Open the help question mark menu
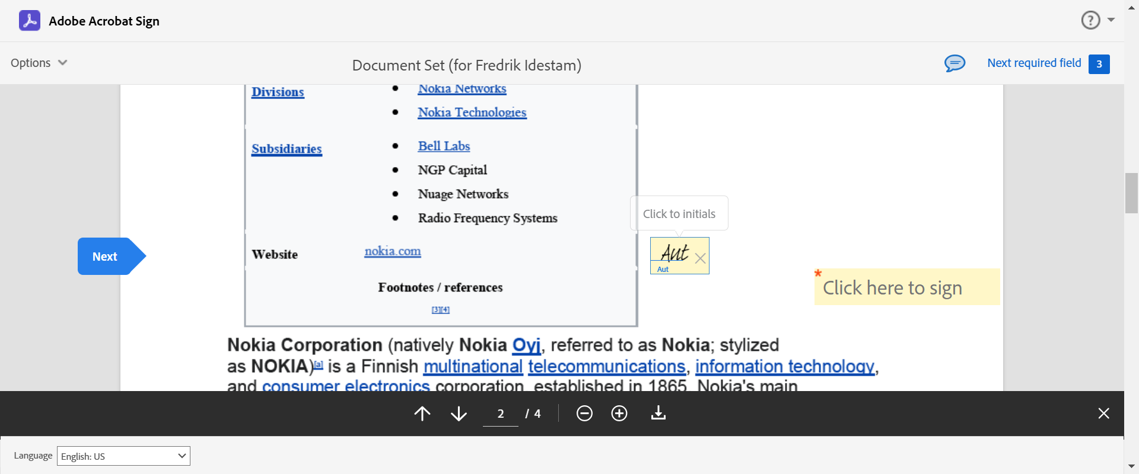The width and height of the screenshot is (1139, 474). click(x=1090, y=20)
